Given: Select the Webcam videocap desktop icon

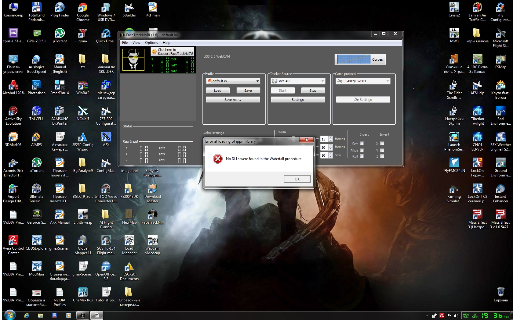Looking at the screenshot, I should click(x=152, y=246).
